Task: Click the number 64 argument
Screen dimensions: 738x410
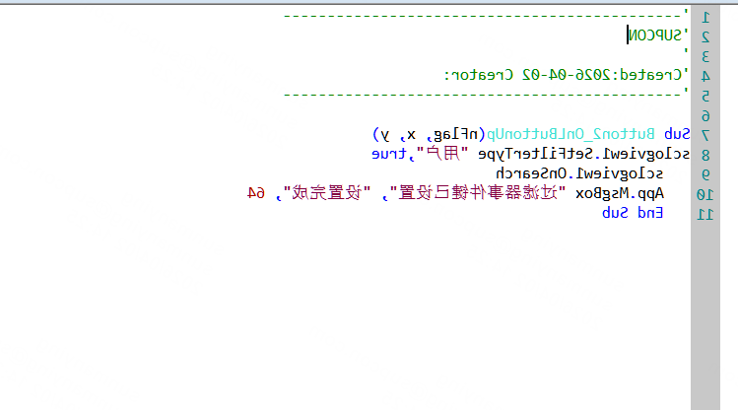Action: [x=256, y=193]
